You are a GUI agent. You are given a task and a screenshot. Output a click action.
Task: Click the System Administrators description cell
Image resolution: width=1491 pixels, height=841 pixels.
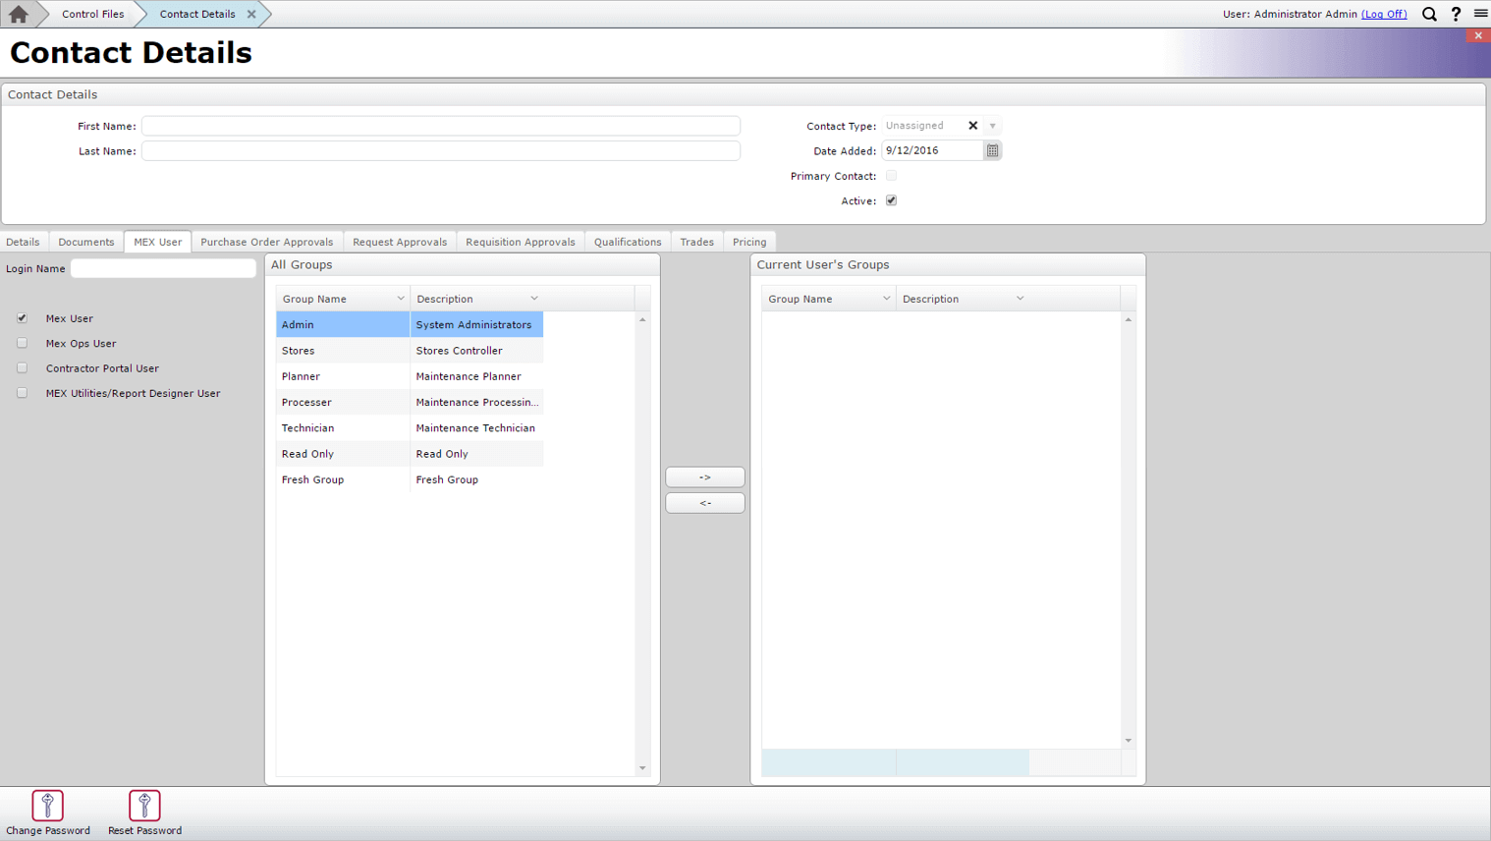point(476,324)
